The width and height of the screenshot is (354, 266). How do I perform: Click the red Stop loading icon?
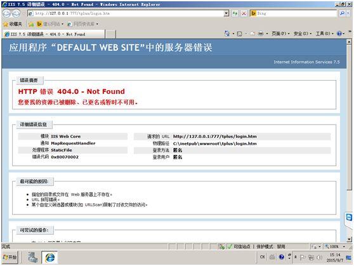244,13
